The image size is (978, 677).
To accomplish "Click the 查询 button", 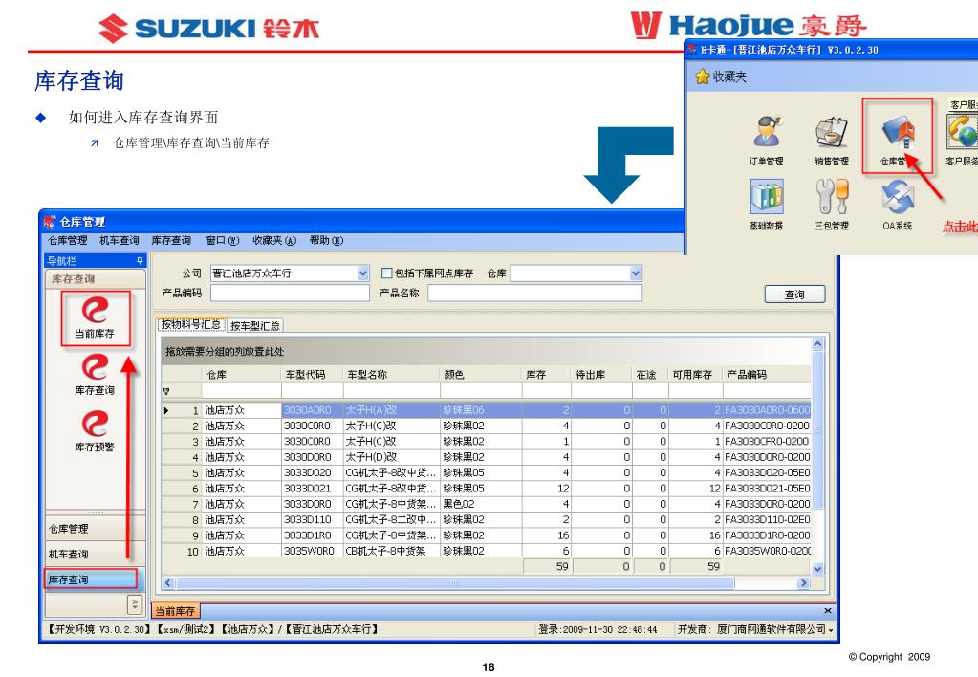I will point(794,294).
